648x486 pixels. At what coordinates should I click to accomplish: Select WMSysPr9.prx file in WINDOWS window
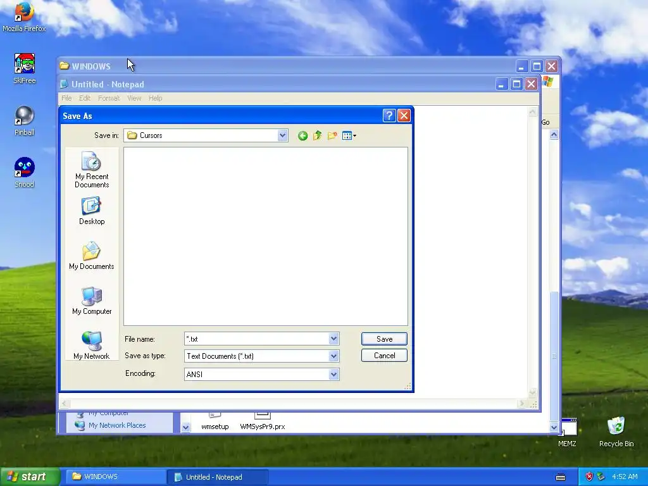coord(263,422)
